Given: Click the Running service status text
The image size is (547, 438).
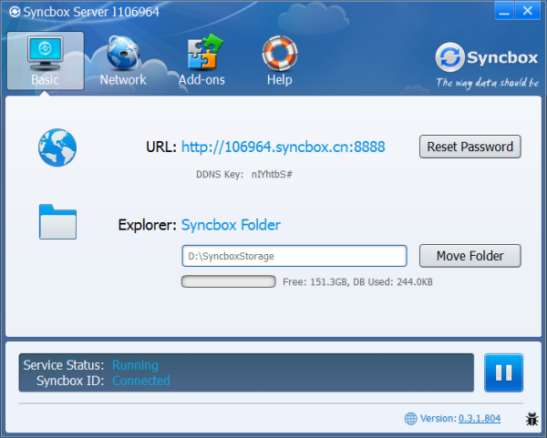Looking at the screenshot, I should click(135, 365).
